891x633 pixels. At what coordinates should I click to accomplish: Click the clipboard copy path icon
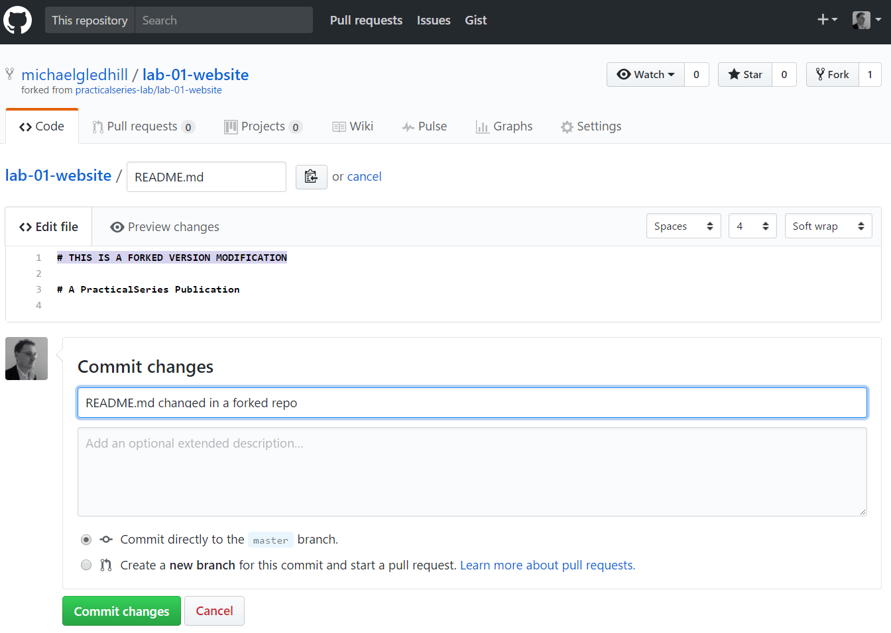[311, 176]
